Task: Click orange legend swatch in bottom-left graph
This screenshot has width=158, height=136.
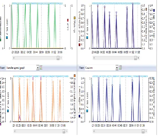Action: (x=75, y=76)
